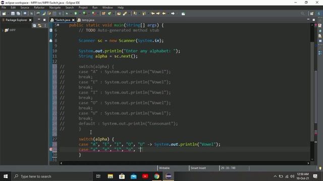Screen dimensions: 323x181
Task: Click the Pin Editor toolbar icon
Action: 183,14
